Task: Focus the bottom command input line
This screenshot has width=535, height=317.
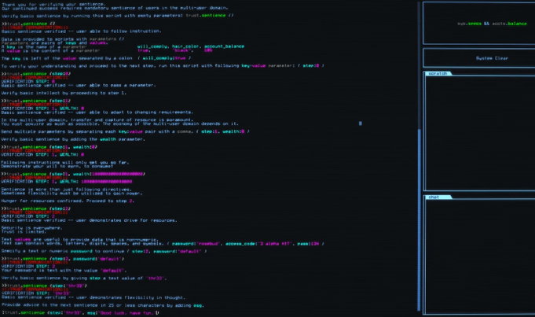Action: pyautogui.click(x=79, y=312)
